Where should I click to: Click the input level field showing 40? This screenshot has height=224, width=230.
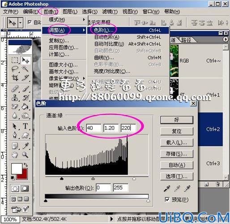[x=94, y=128]
